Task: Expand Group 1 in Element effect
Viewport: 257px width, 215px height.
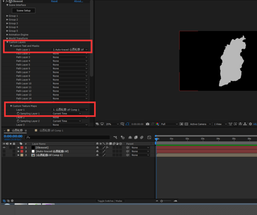Action: pyautogui.click(x=7, y=16)
